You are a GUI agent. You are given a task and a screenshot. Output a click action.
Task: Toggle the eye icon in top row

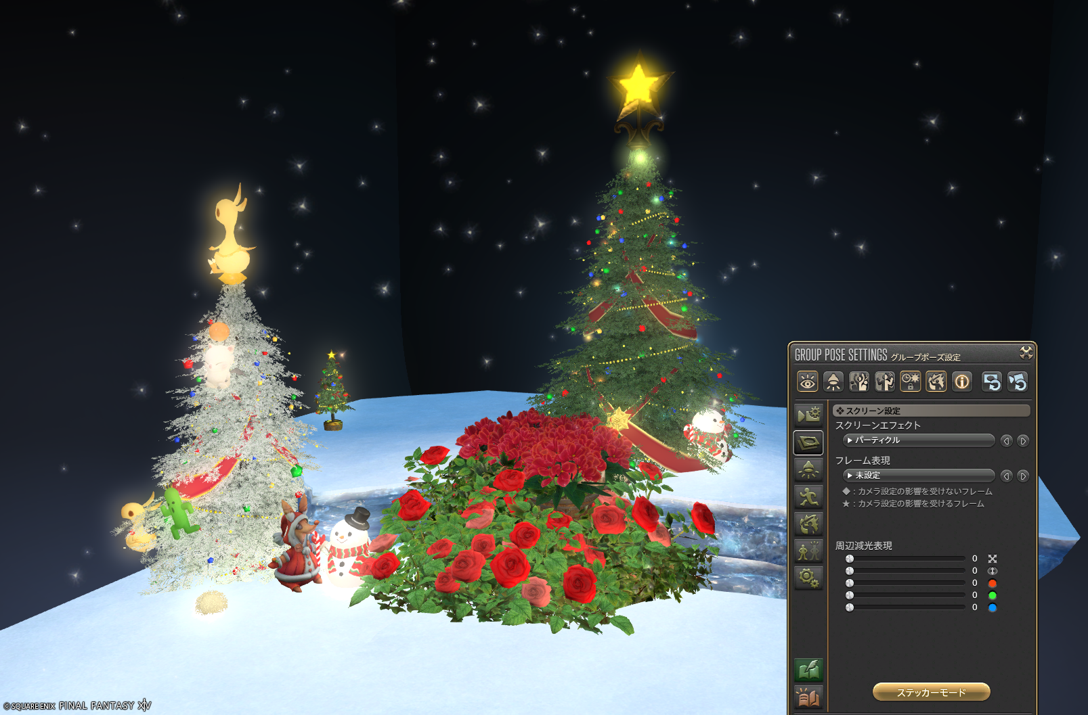[807, 382]
